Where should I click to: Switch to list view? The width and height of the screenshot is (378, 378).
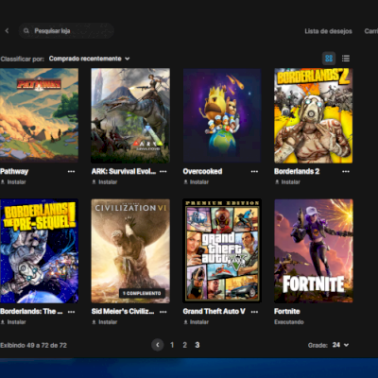[346, 59]
